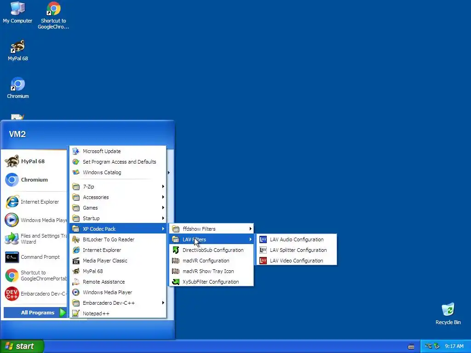Open Command Prompt

pos(35,257)
